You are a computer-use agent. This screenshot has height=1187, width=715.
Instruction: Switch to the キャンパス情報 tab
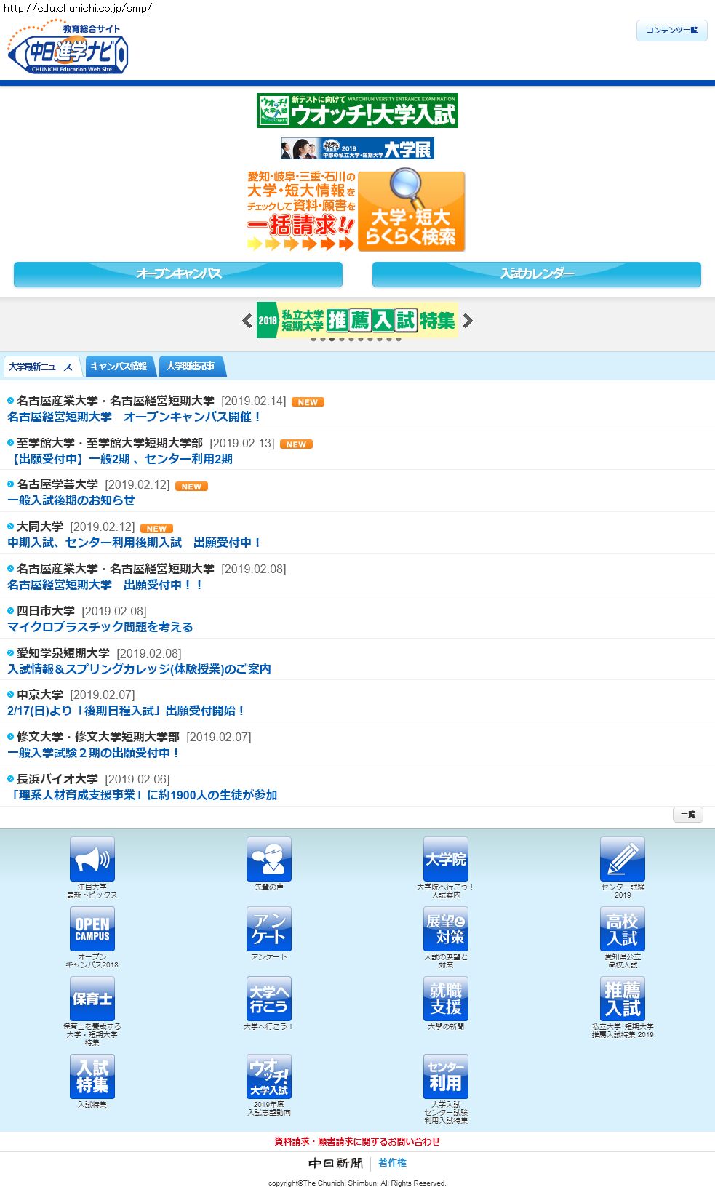point(119,367)
